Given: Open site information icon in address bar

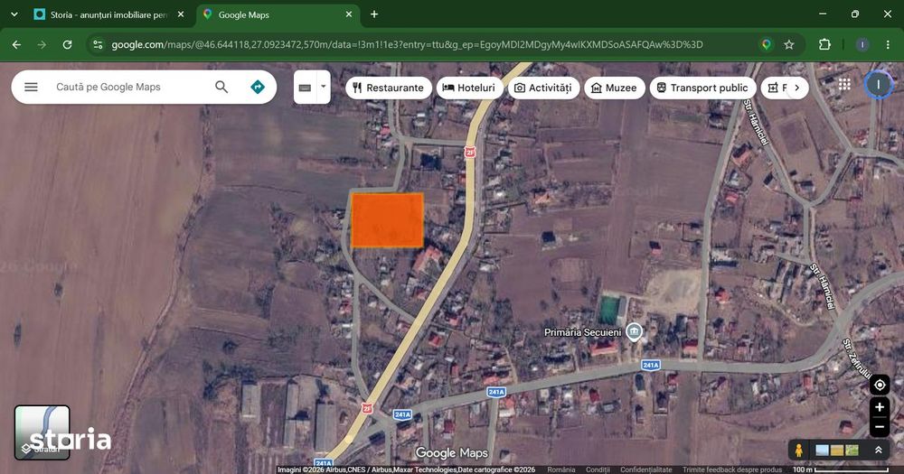Looking at the screenshot, I should click(98, 44).
